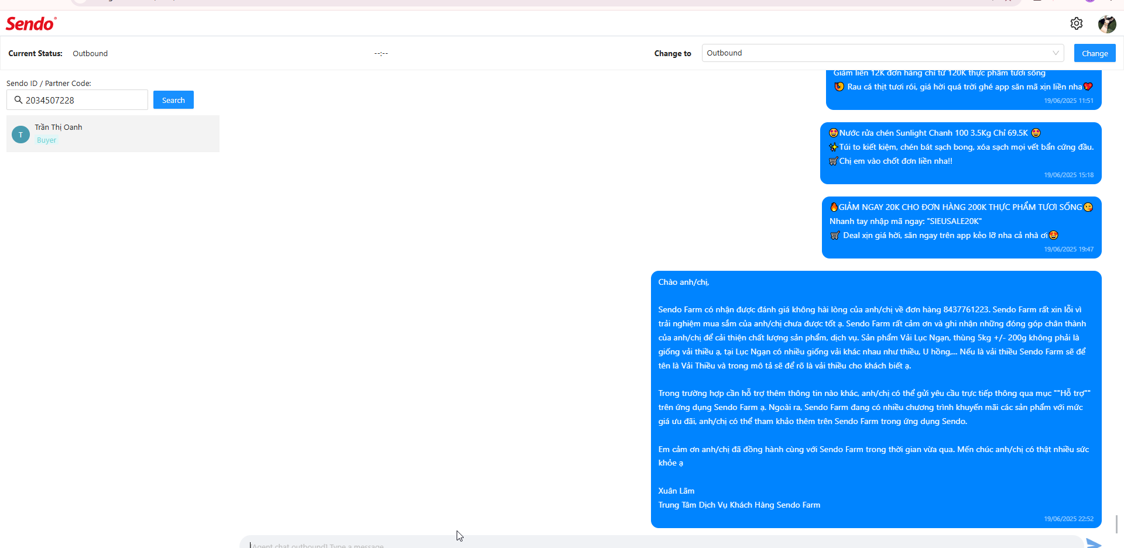Open settings via the gear icon
1124x548 pixels.
coord(1077,23)
